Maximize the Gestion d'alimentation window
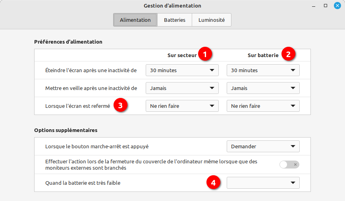345x201 pixels. coord(326,6)
